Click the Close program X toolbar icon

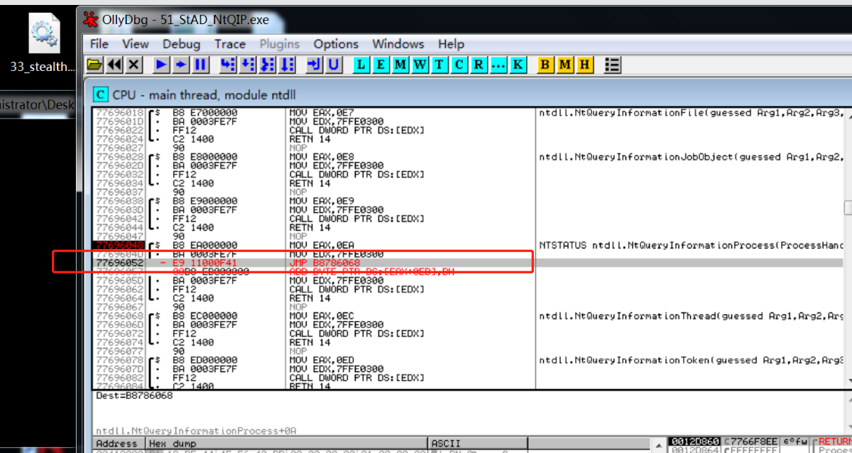coord(134,65)
